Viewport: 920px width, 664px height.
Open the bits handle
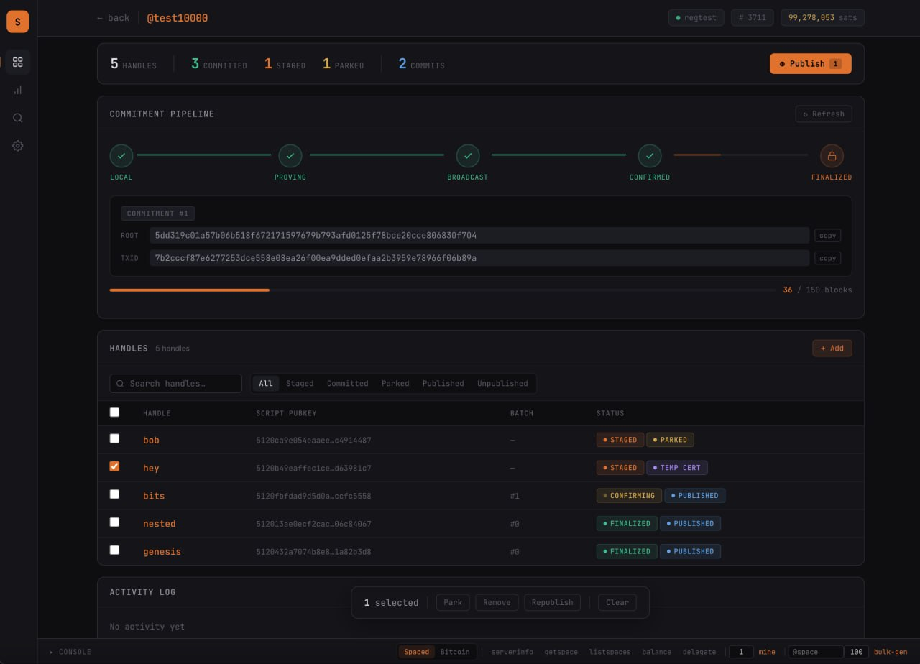coord(154,496)
